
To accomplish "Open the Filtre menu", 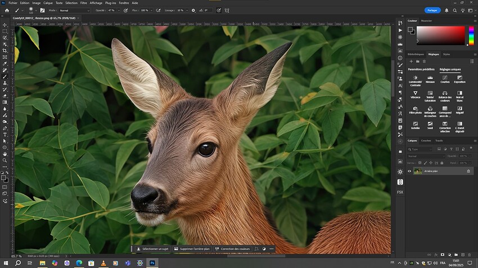I will tap(83, 3).
